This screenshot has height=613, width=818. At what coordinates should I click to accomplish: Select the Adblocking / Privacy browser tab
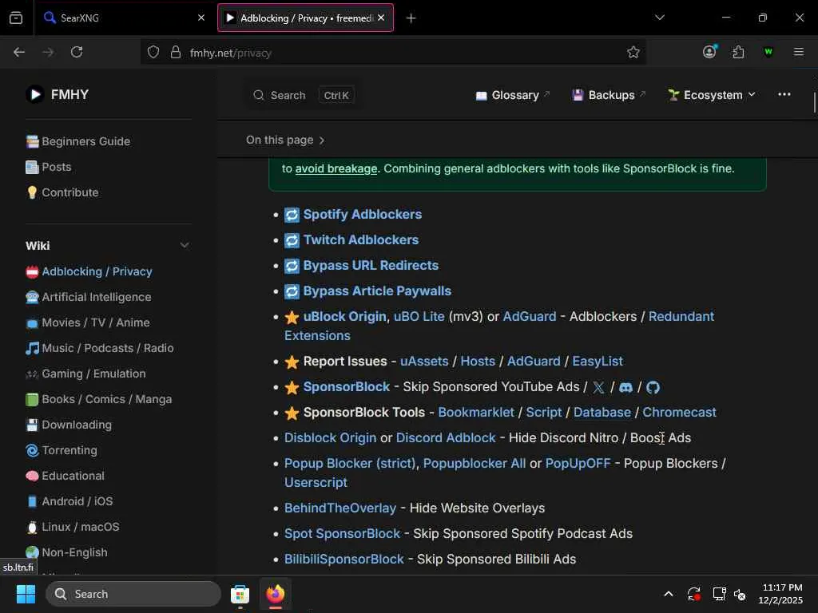point(305,18)
